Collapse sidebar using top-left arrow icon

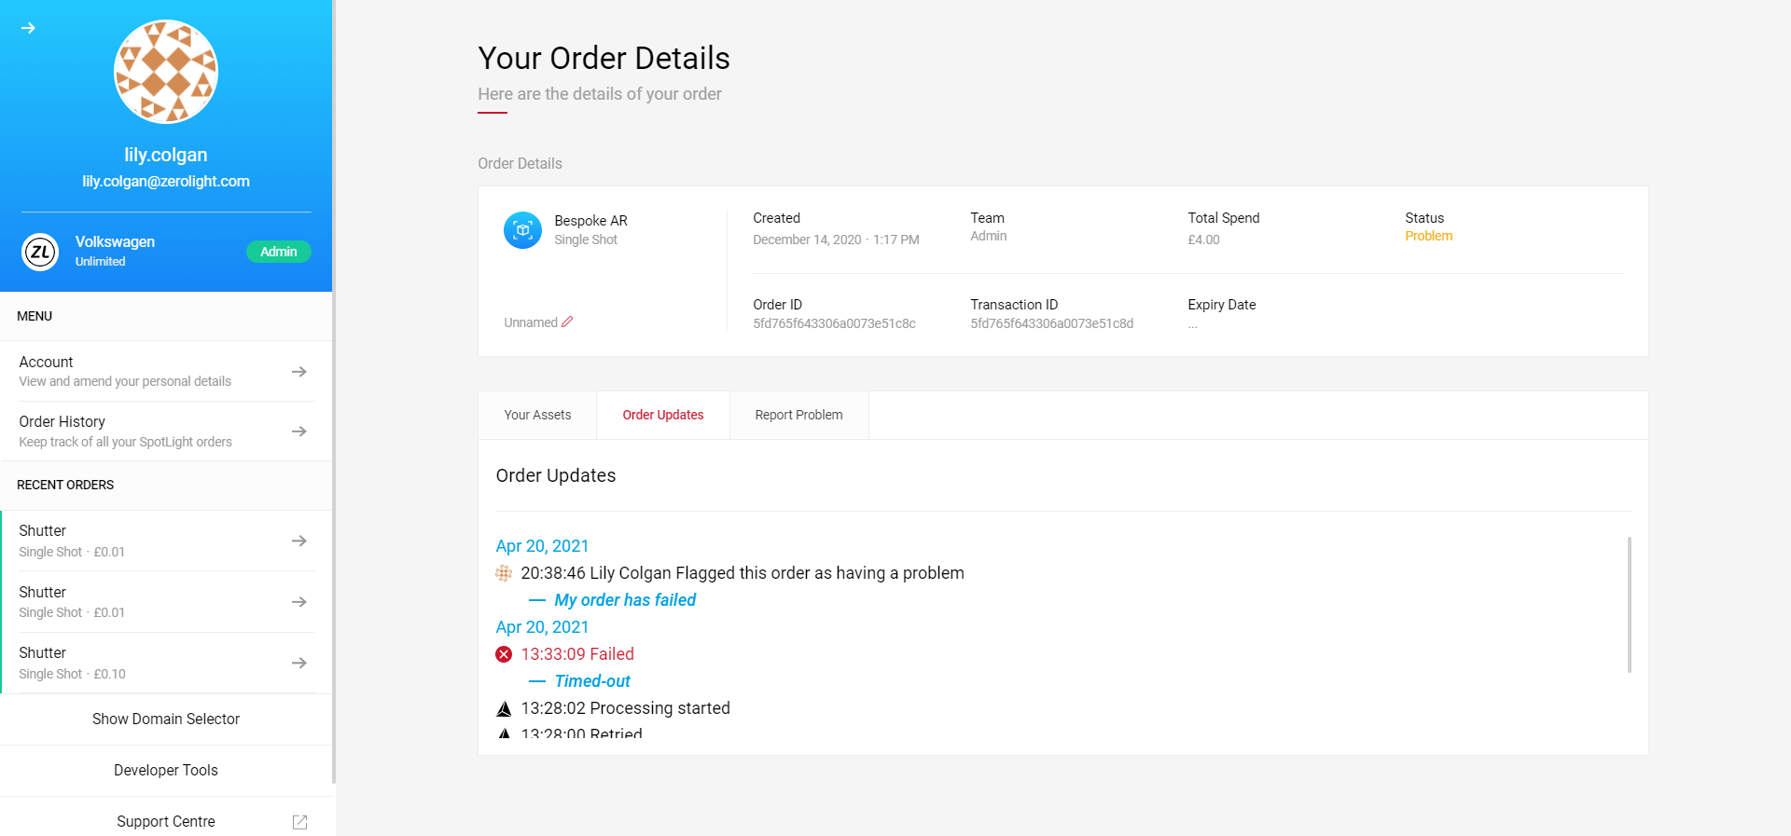pos(28,28)
